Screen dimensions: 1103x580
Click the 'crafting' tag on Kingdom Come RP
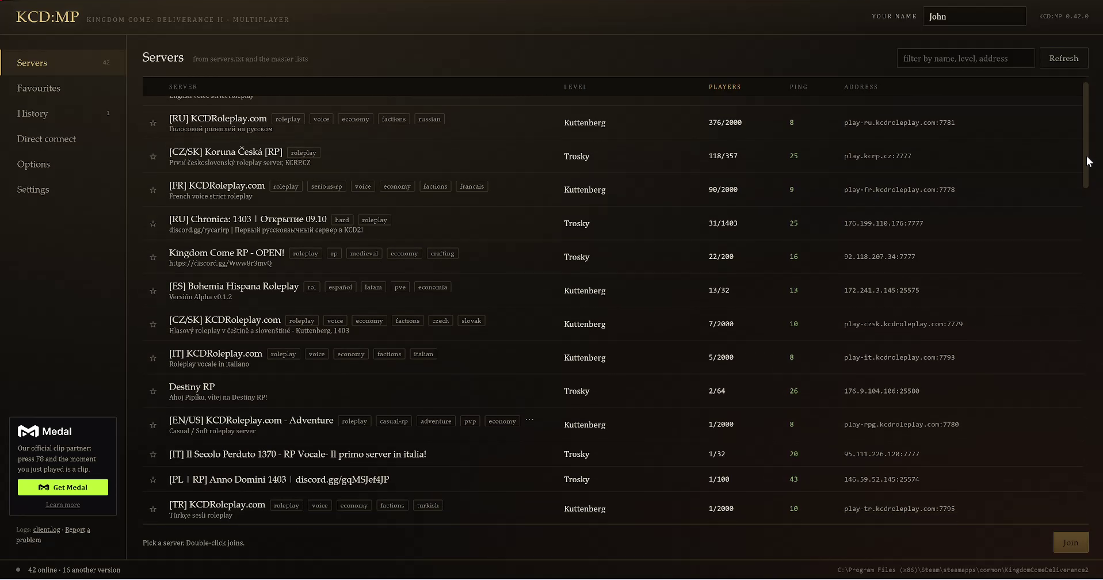tap(442, 253)
